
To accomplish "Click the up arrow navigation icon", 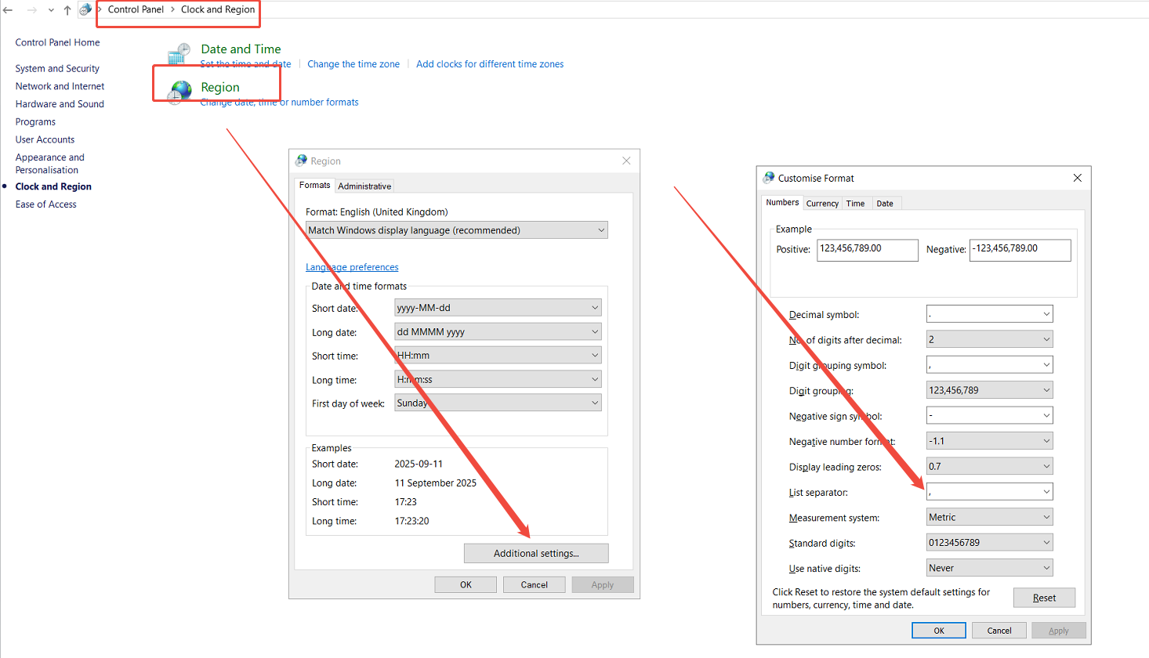I will (x=67, y=10).
